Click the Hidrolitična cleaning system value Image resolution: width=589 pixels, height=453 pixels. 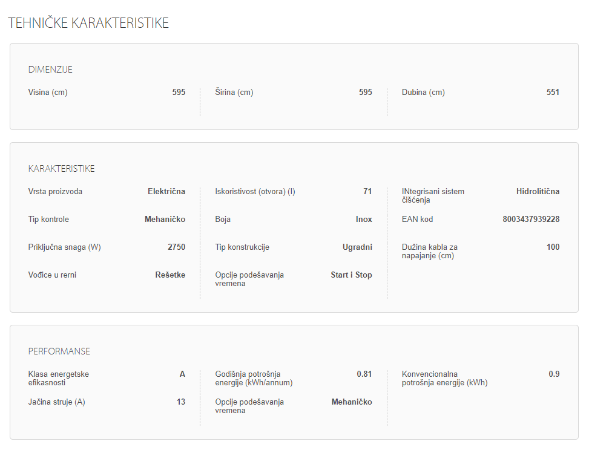538,192
